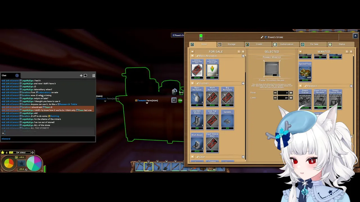This screenshot has width=360, height=202.
Task: Open Crop category settings gear
Action: click(243, 157)
